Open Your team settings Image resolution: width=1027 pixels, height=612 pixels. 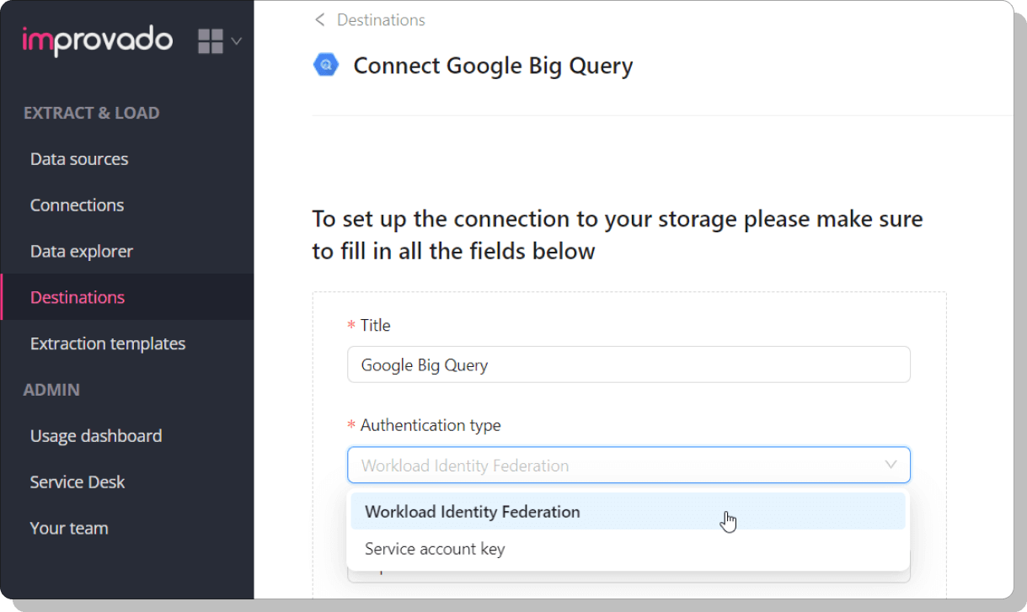coord(69,529)
